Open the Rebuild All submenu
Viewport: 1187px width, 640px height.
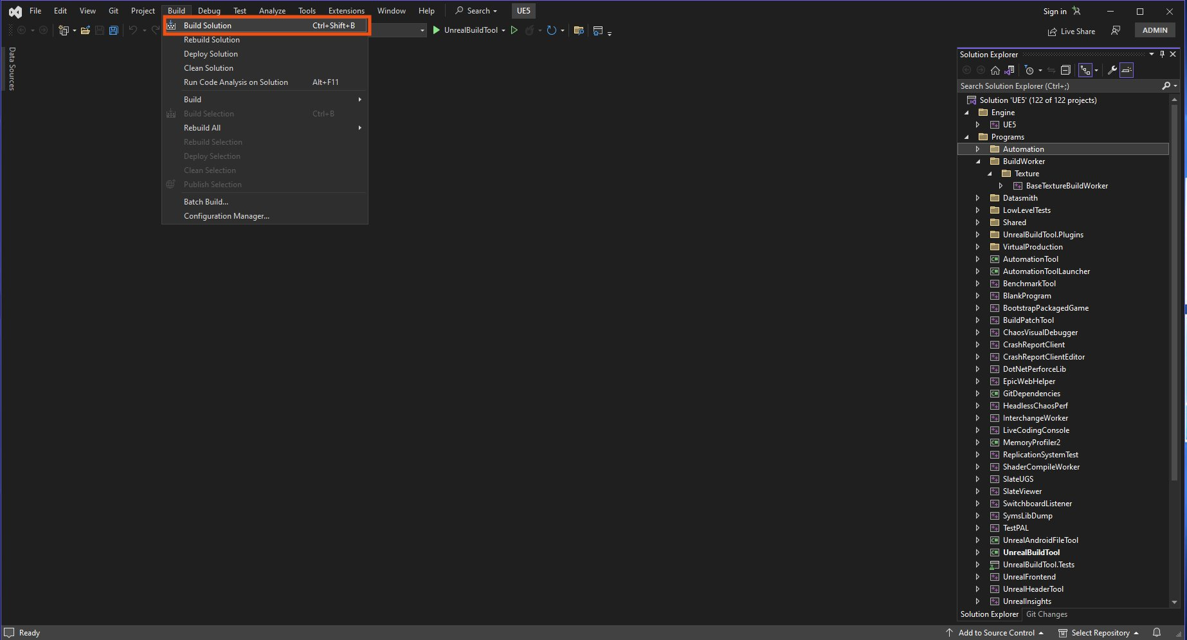click(265, 128)
